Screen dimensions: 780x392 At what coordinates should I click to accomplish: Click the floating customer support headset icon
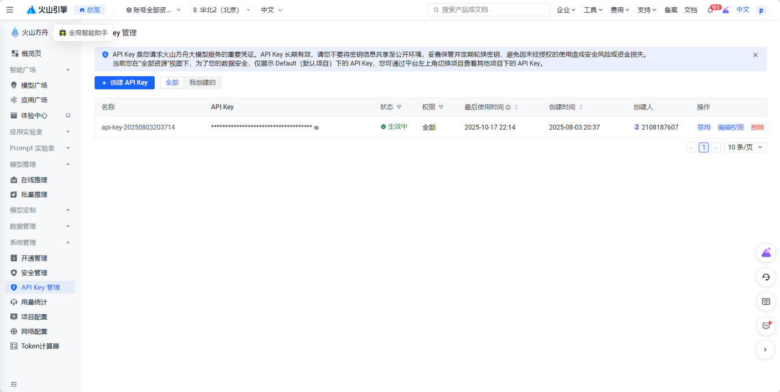point(766,277)
